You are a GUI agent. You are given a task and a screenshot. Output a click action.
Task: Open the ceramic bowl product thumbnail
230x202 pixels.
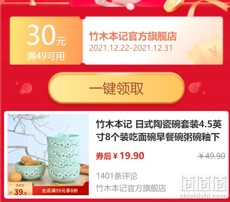coord(48,155)
